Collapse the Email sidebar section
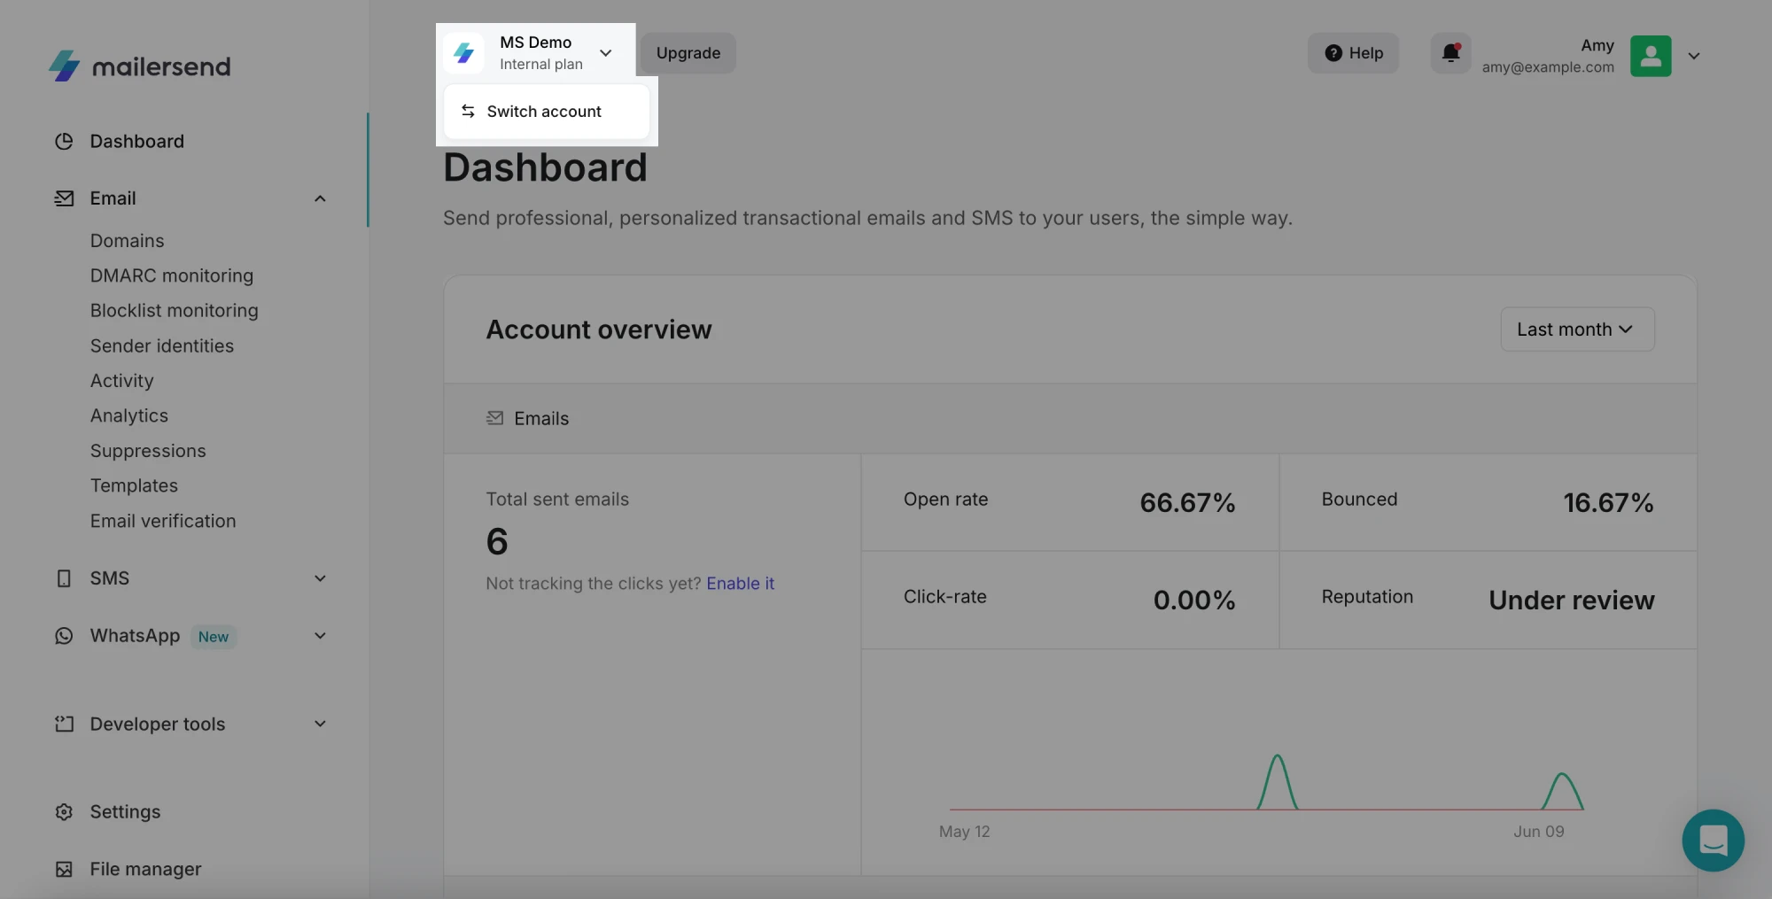The width and height of the screenshot is (1772, 899). point(320,198)
